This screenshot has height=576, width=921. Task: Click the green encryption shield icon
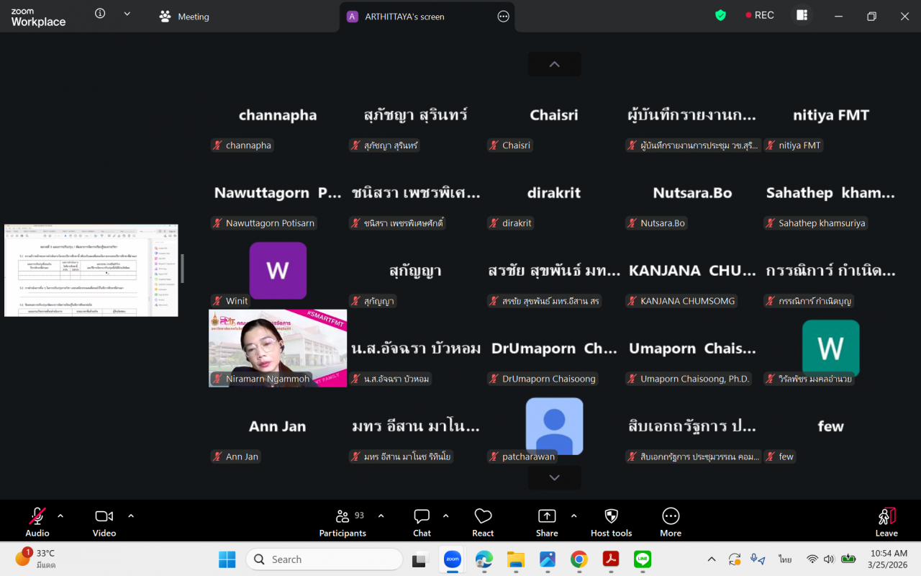pyautogui.click(x=720, y=15)
